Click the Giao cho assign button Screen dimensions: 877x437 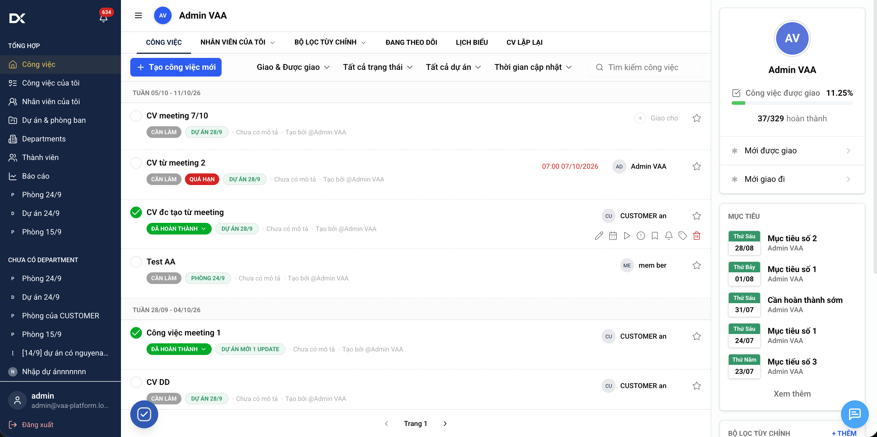coord(656,118)
